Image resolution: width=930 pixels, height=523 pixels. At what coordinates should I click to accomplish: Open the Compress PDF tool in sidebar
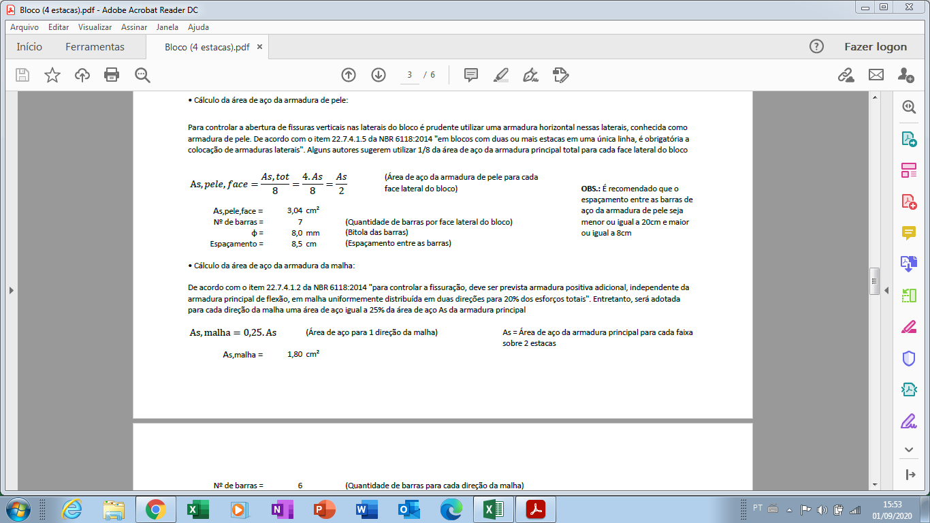click(909, 296)
